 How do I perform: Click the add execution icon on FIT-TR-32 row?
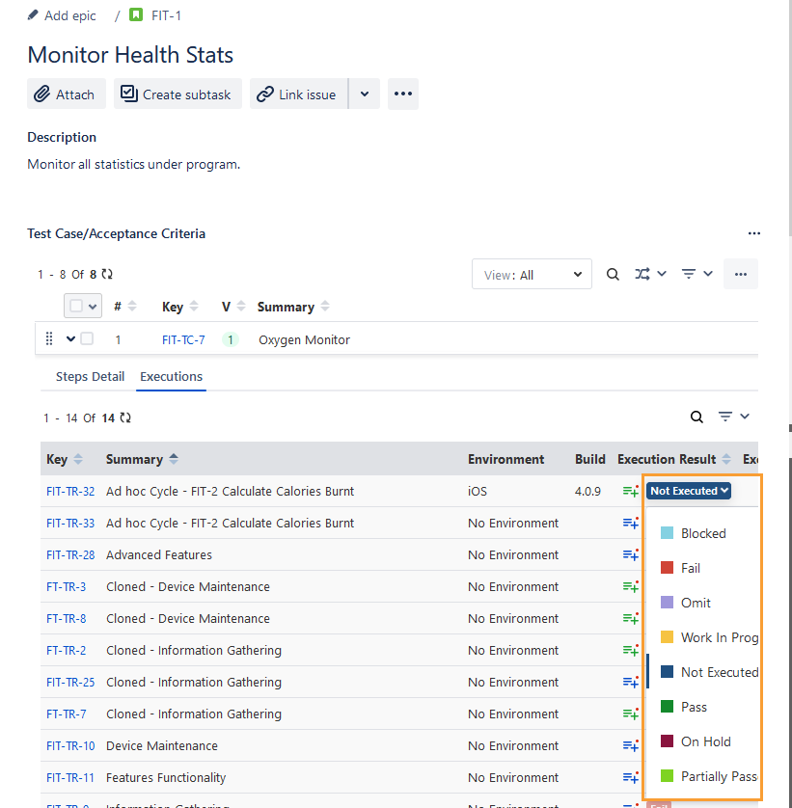coord(630,491)
